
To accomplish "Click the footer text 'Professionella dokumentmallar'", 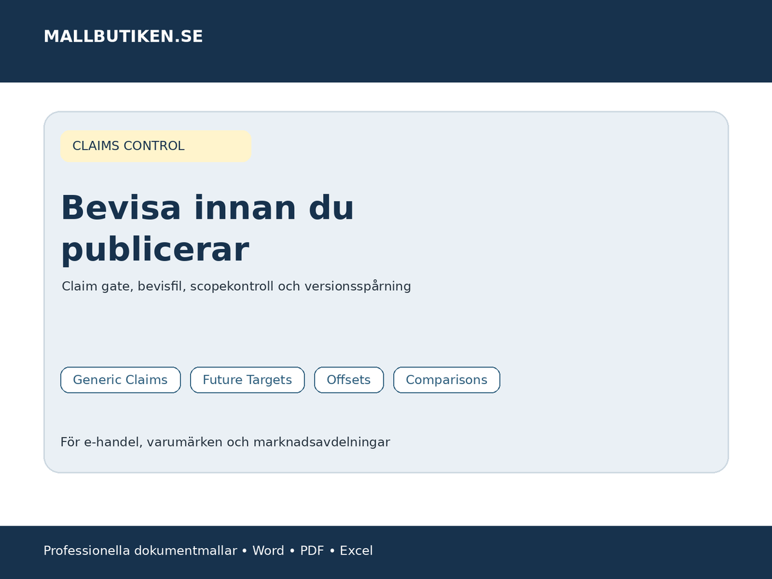I will click(x=140, y=551).
